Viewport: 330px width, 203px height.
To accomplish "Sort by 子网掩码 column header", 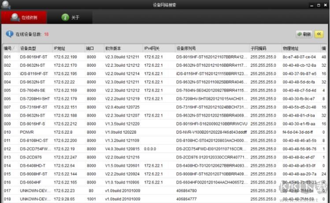I will coord(265,48).
